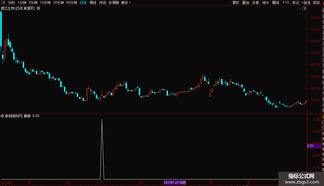This screenshot has height=186, width=324.
Task: Click the panel layout icon at top-left
Action: (x=3, y=3)
